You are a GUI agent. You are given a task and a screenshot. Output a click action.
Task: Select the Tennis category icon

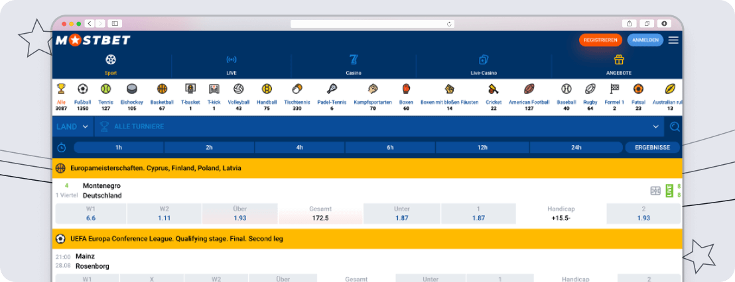click(x=106, y=89)
